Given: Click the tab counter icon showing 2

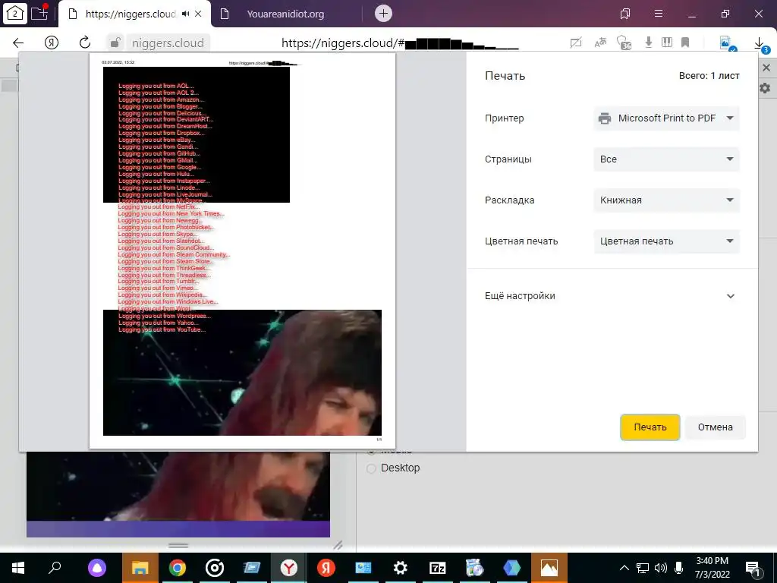Looking at the screenshot, I should 14,14.
